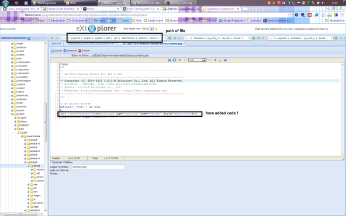Viewport: 346px width, 216px height.
Task: Click the green reload icon after first path bar
Action: click(169, 38)
